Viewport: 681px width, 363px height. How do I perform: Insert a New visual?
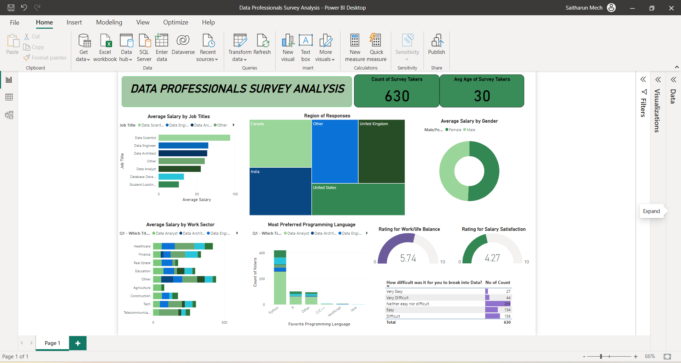click(x=288, y=48)
